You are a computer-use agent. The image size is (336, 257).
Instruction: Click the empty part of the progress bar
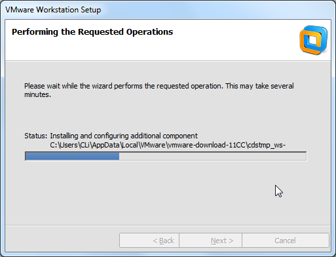(213, 156)
